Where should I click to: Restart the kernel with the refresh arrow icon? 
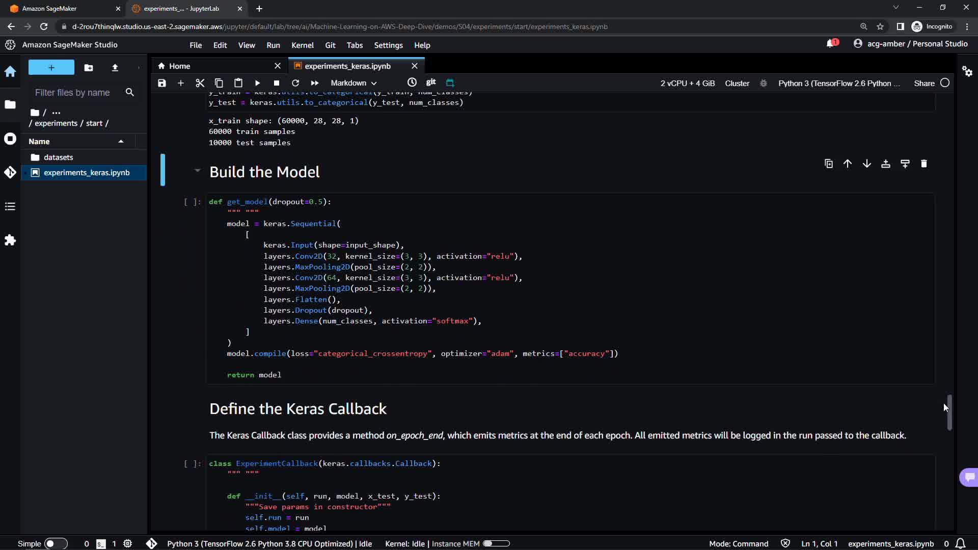pos(295,83)
